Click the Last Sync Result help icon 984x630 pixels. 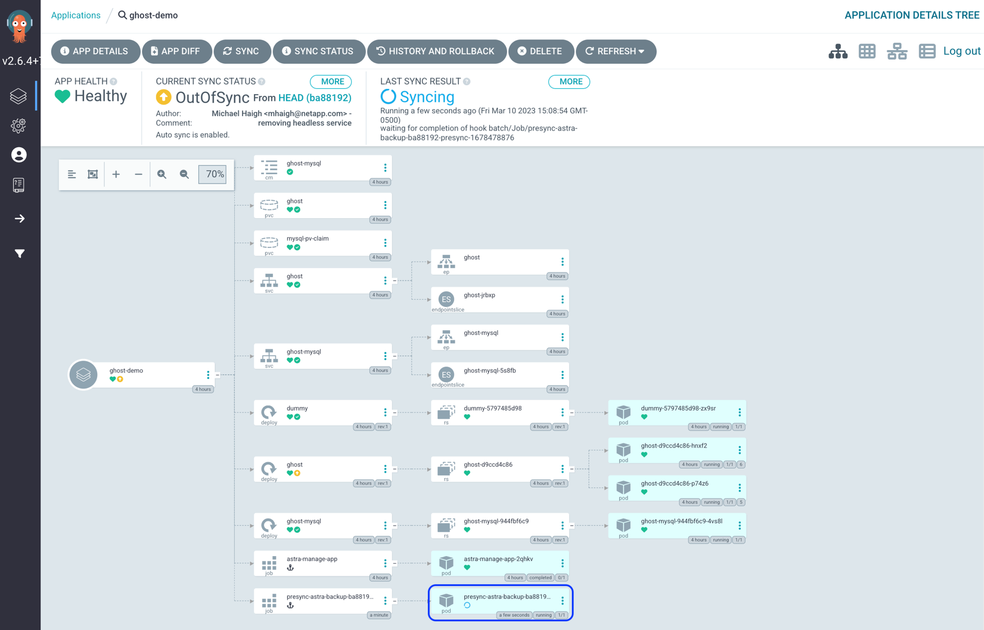[x=467, y=82]
